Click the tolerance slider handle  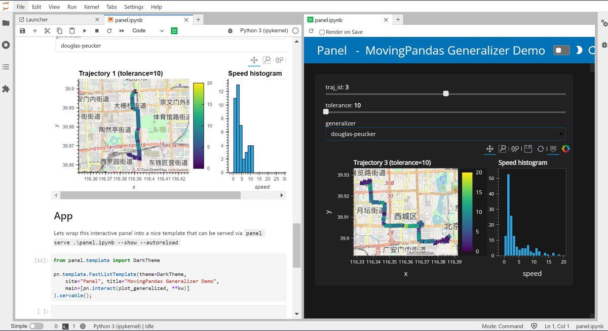pos(326,112)
